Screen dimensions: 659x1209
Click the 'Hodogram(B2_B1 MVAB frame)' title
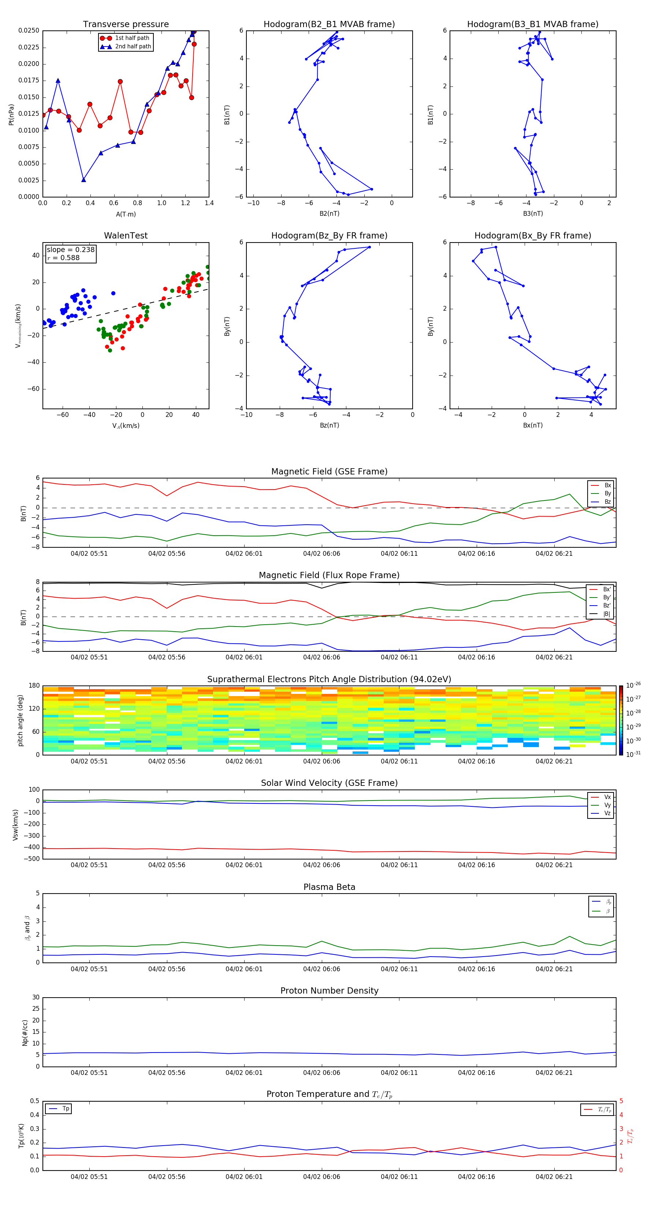pos(329,25)
